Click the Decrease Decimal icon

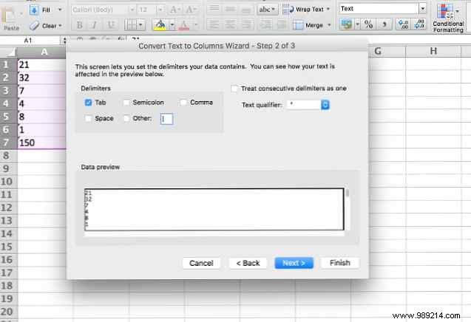[x=419, y=24]
